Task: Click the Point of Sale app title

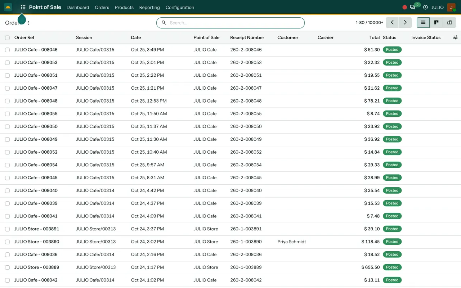Action: (x=45, y=7)
